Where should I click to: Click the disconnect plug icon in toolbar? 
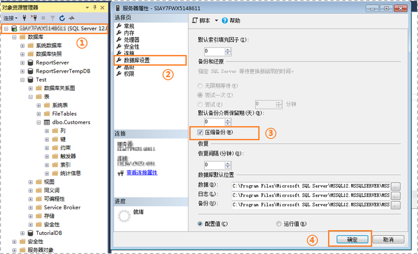tap(34, 18)
